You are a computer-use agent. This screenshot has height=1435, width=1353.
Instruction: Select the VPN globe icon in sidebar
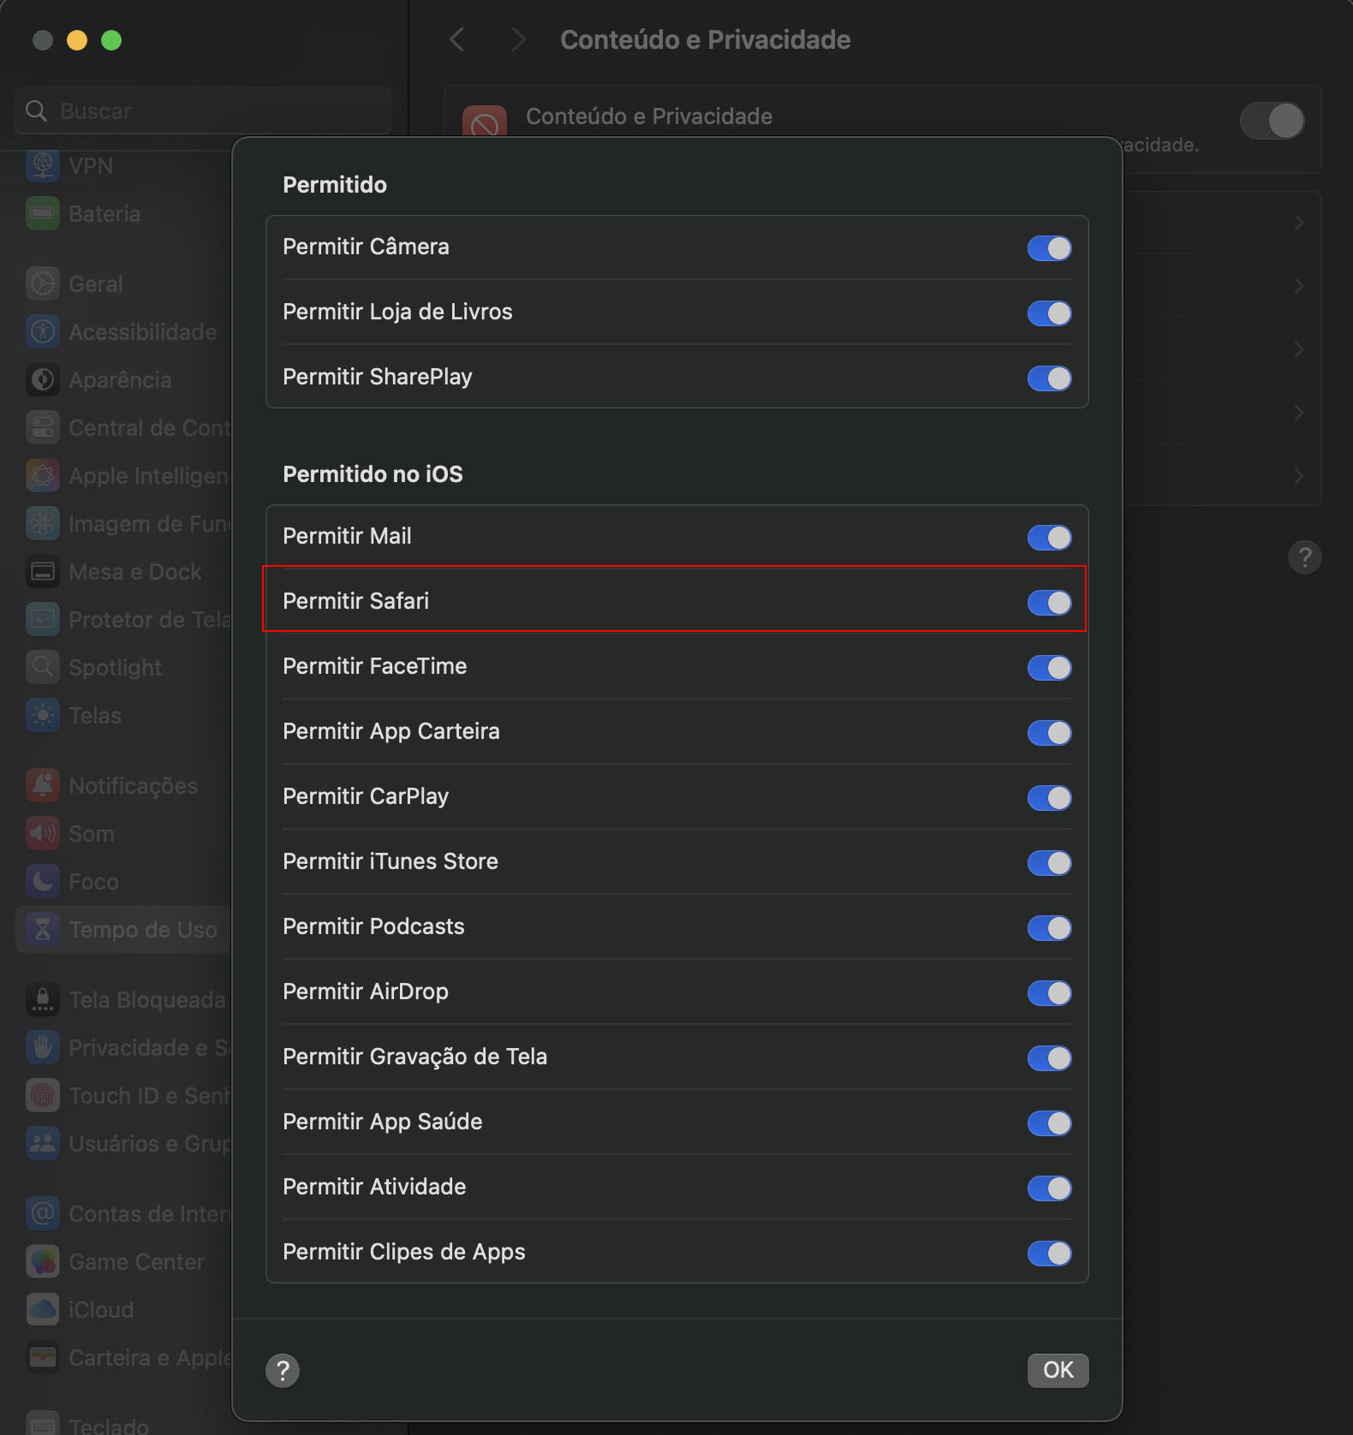pyautogui.click(x=43, y=166)
